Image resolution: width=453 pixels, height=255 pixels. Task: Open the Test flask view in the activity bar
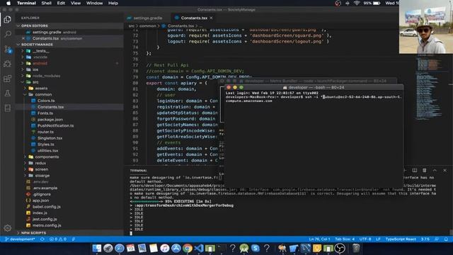coord(8,93)
